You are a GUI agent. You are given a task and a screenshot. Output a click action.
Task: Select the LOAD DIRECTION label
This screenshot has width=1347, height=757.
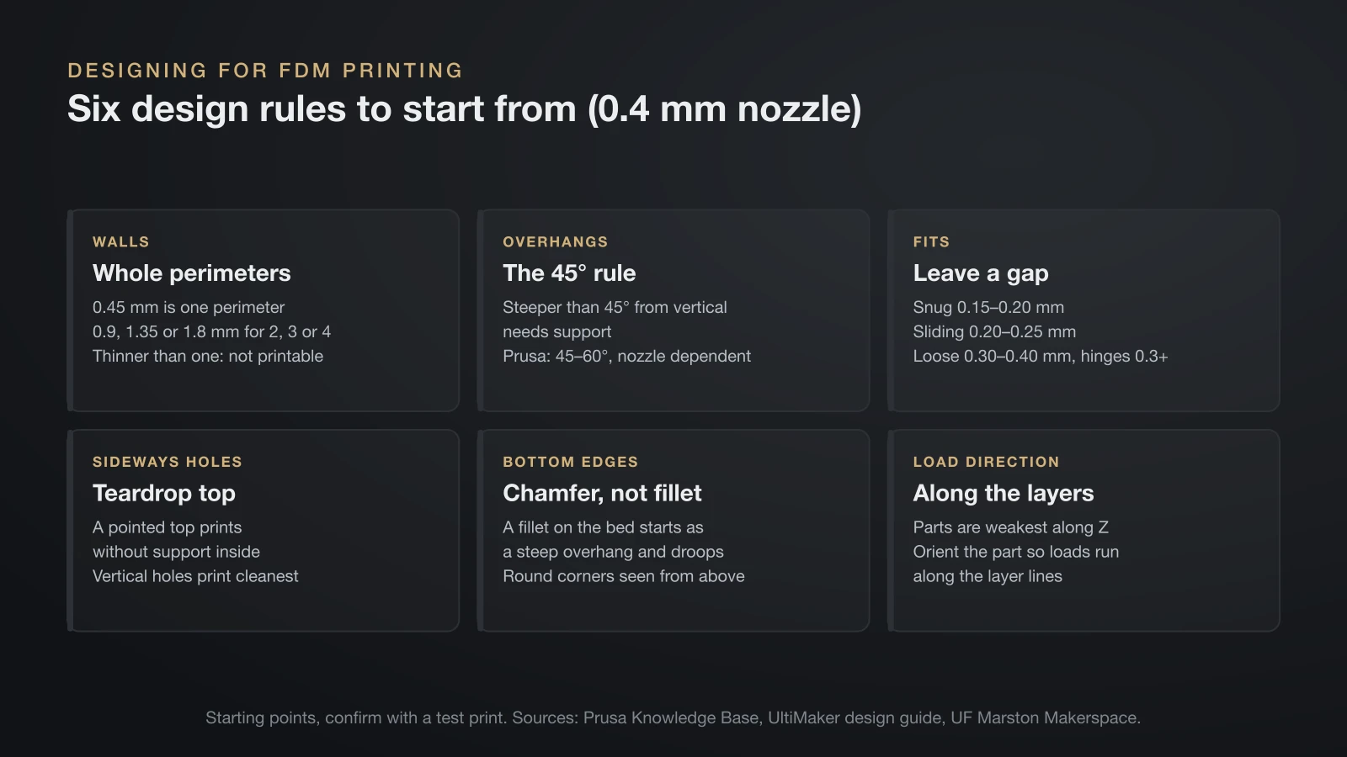click(x=986, y=463)
